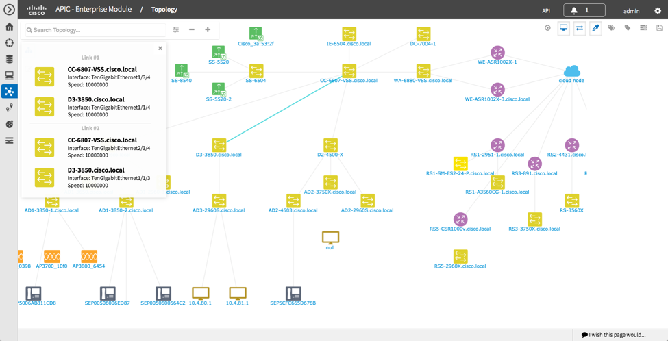The width and height of the screenshot is (668, 341).
Task: Open the Home page from sidebar
Action: pos(9,27)
